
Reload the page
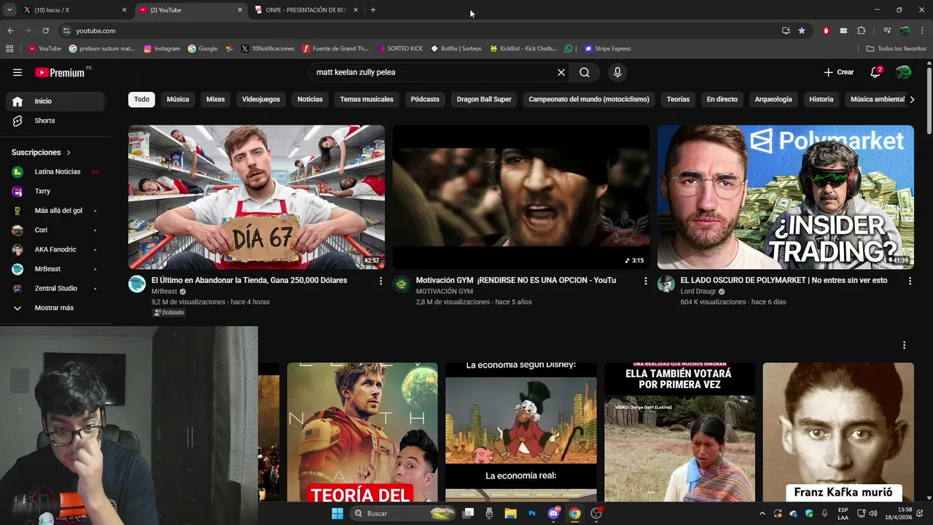[x=45, y=31]
